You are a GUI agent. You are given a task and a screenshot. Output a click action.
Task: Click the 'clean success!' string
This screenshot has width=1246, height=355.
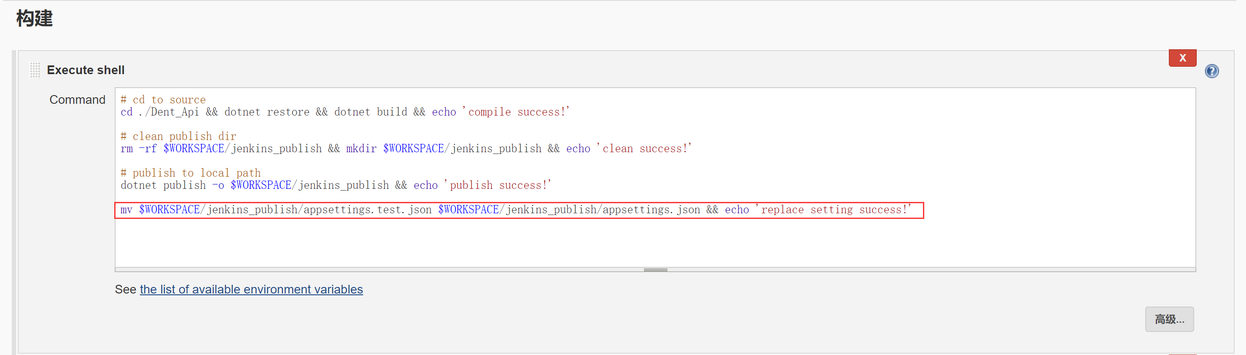click(x=644, y=149)
